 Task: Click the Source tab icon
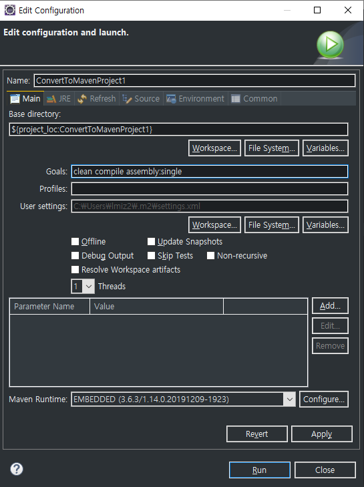127,99
